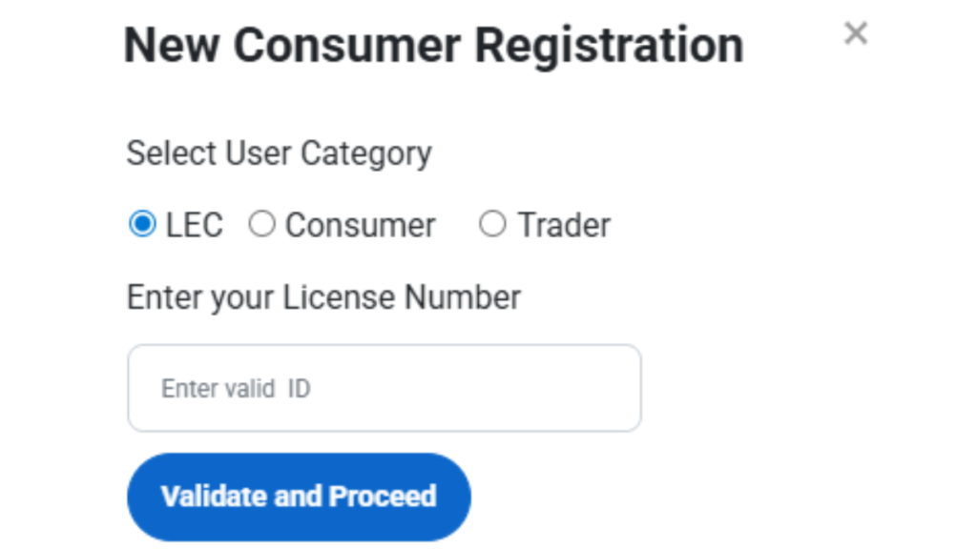Viewport: 977px width, 549px height.
Task: Submit the license number for validation
Action: 298,497
